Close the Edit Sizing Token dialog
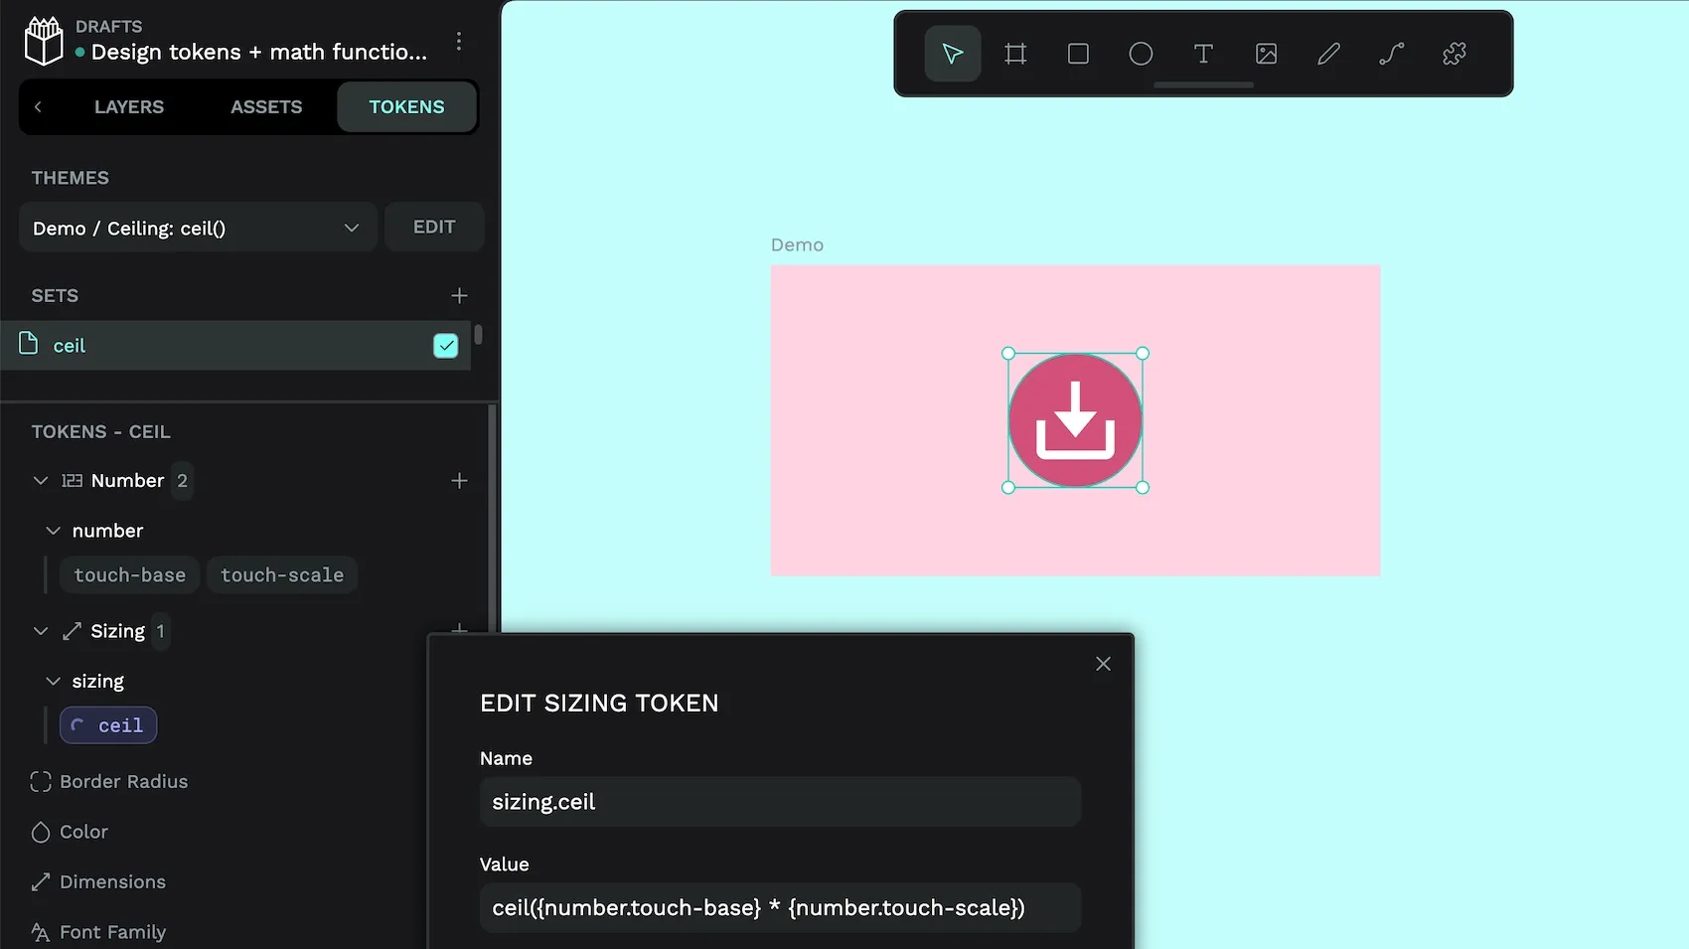This screenshot has height=949, width=1689. point(1103,664)
